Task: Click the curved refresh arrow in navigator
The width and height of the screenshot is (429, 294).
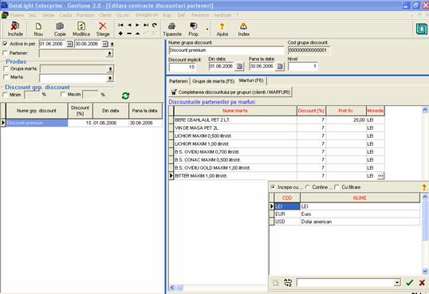Action: click(155, 25)
